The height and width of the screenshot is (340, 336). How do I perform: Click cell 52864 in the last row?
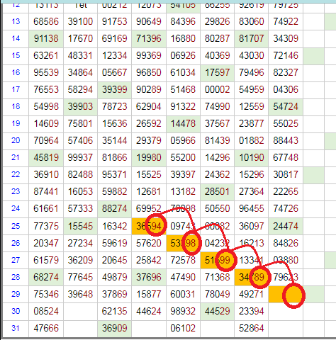pos(251,328)
